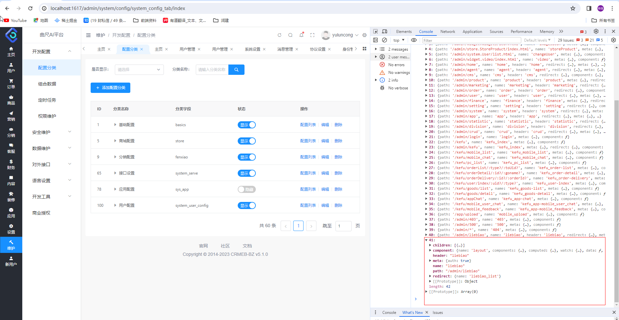Open the 装修 section in the dark sidebar
Viewport: 619px width, 320px height.
pyautogui.click(x=11, y=197)
